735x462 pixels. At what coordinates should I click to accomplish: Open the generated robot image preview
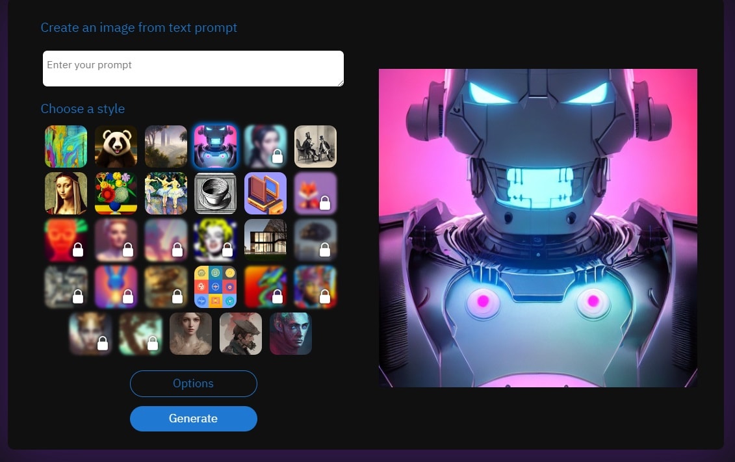tap(537, 227)
